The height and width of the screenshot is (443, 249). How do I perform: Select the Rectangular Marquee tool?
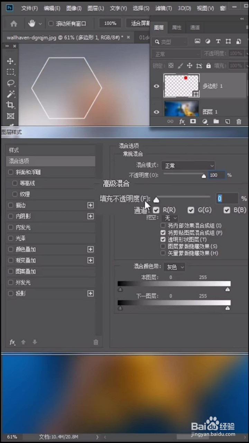[10, 72]
